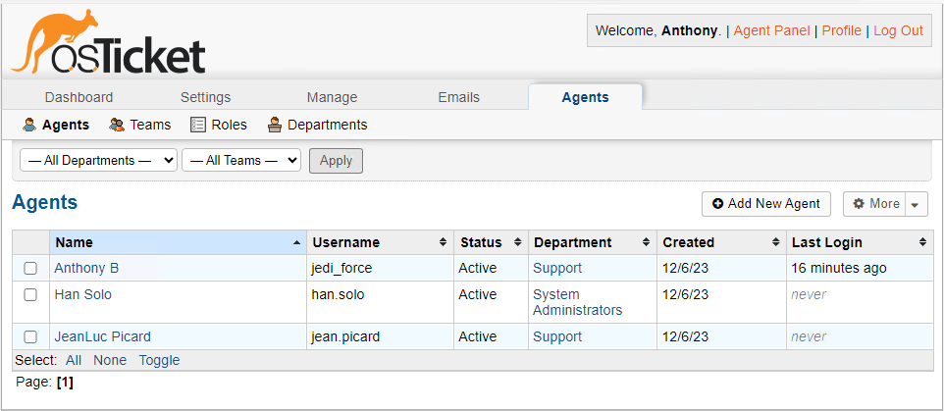Viewport: 944px width, 411px height.
Task: Click the plus icon on Add New Agent
Action: click(x=717, y=204)
